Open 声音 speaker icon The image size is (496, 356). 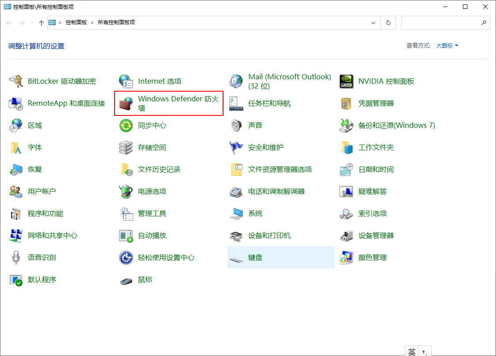click(x=236, y=126)
